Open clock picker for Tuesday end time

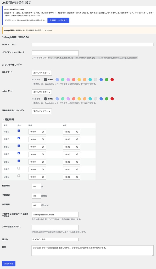coord(77,139)
